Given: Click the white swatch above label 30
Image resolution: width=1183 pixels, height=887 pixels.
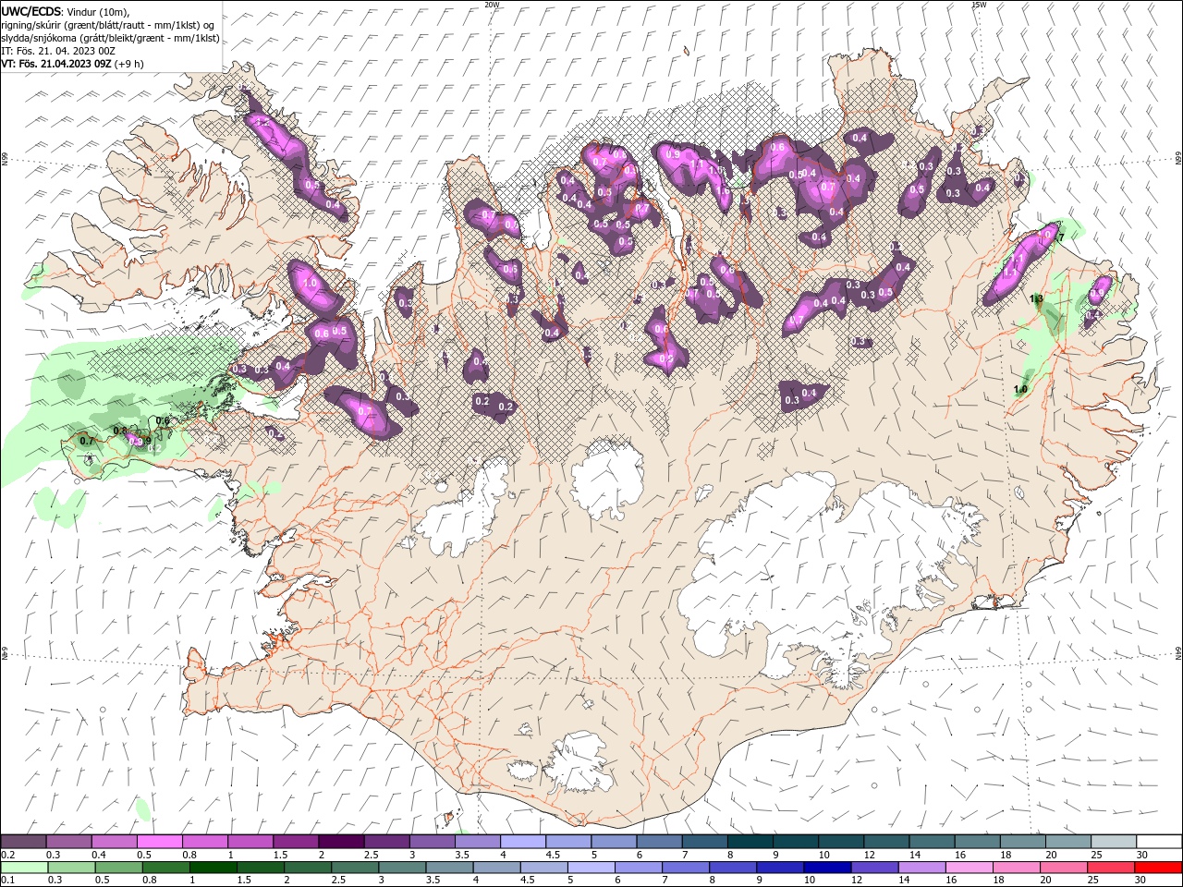Looking at the screenshot, I should (x=1159, y=842).
